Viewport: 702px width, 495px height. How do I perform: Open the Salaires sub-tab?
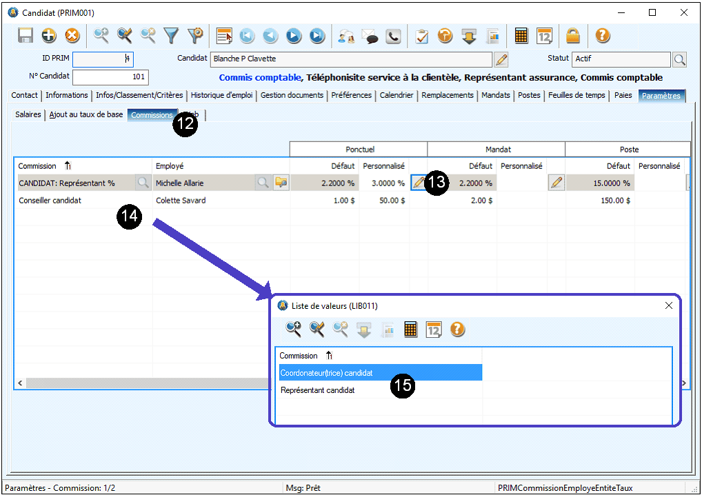(28, 115)
